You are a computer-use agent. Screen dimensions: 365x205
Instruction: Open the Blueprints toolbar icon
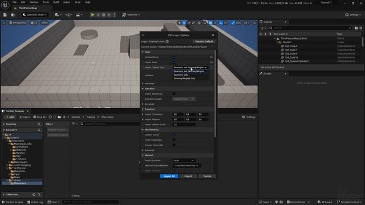(x=68, y=15)
